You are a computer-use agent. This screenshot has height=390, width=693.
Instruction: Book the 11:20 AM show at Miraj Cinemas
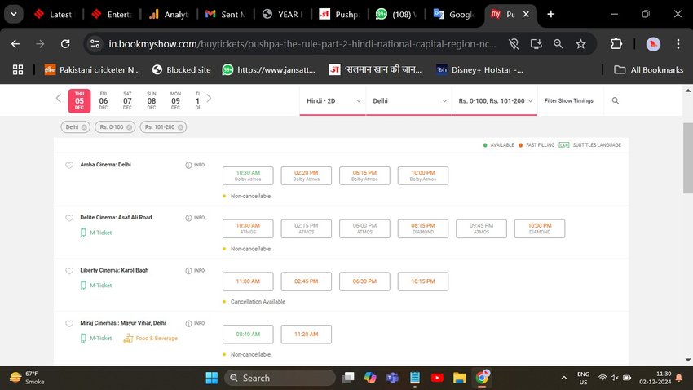pos(307,335)
